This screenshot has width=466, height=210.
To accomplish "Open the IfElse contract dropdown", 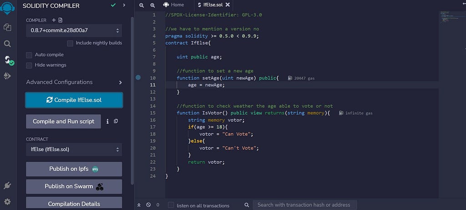I will tap(74, 150).
